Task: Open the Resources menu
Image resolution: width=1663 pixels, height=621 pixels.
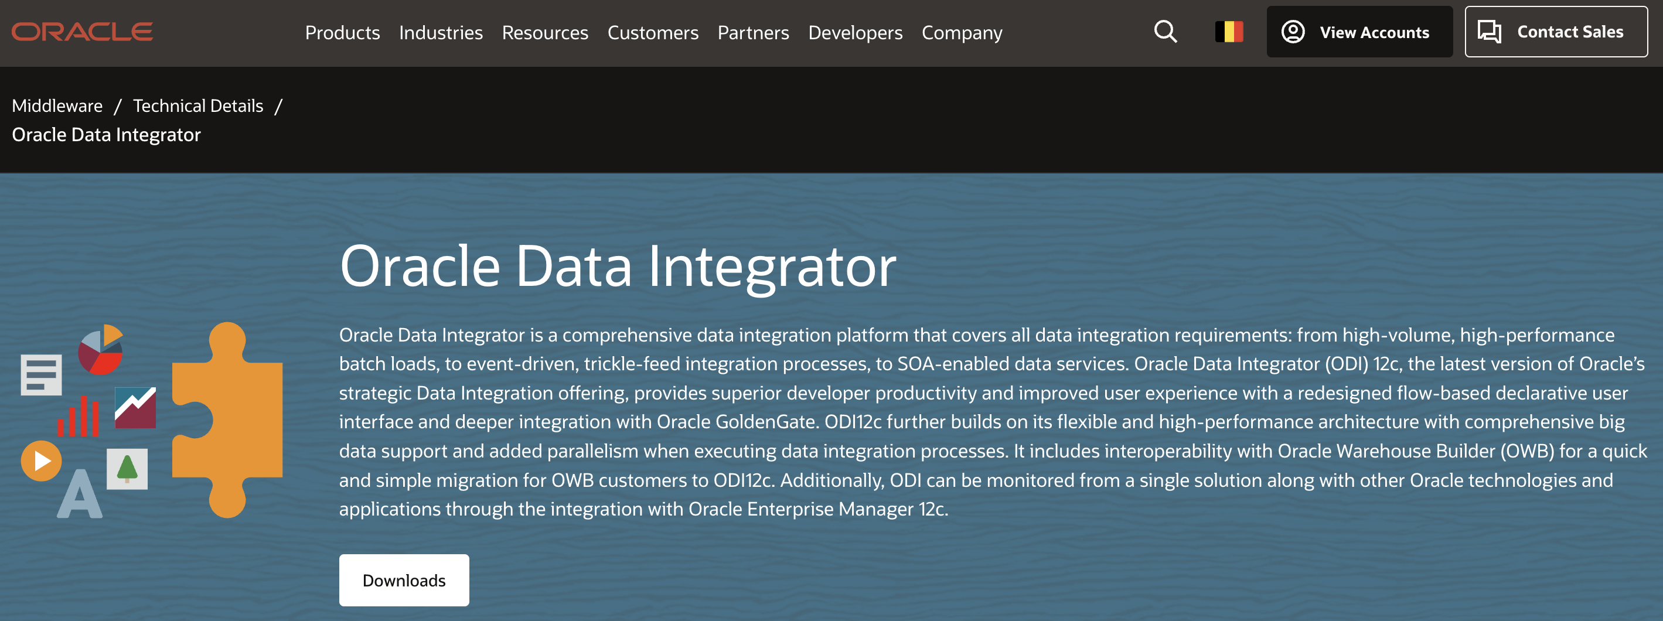Action: pos(545,32)
